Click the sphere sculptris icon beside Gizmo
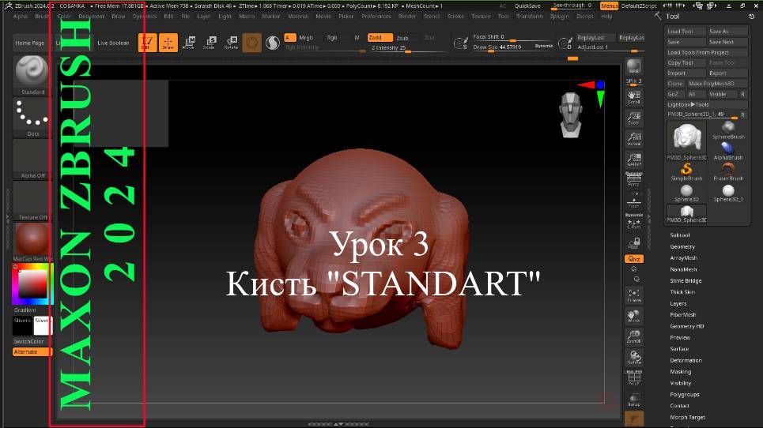The width and height of the screenshot is (763, 428). pyautogui.click(x=273, y=43)
